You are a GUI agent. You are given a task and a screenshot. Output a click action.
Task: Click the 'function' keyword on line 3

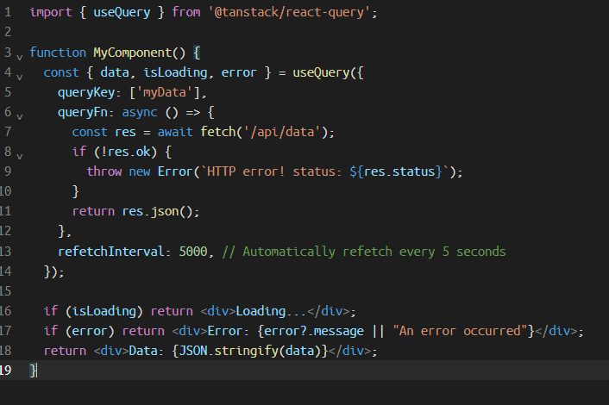tap(58, 53)
